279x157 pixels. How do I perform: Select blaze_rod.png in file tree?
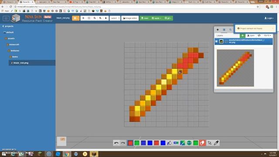32,63
